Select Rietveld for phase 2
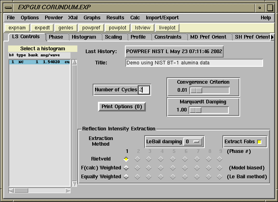The width and height of the screenshot is (278, 202). pos(137,159)
